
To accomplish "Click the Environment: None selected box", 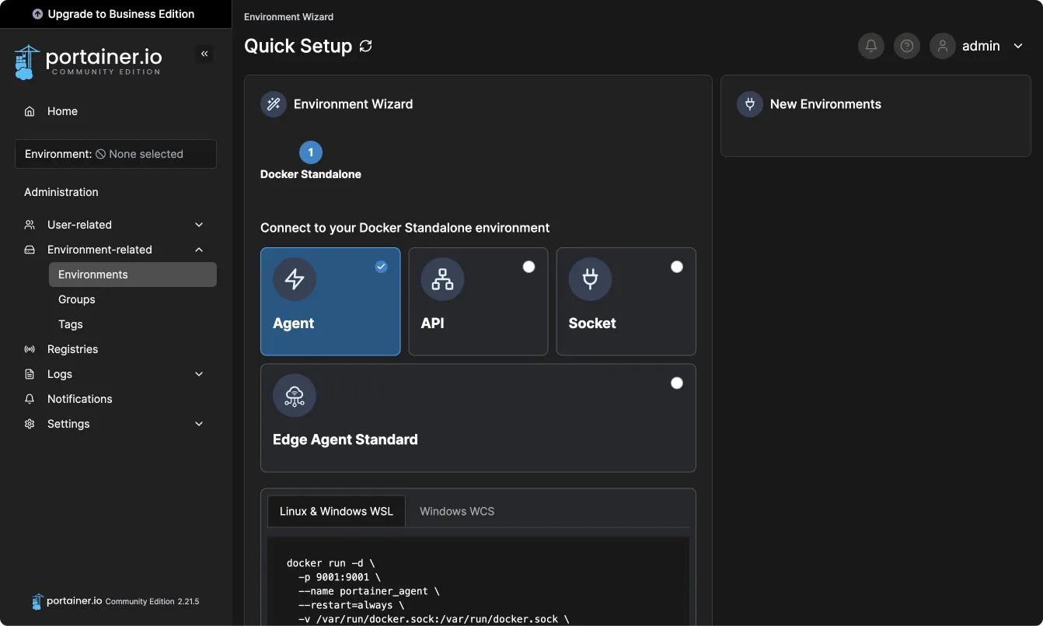I will [x=116, y=154].
